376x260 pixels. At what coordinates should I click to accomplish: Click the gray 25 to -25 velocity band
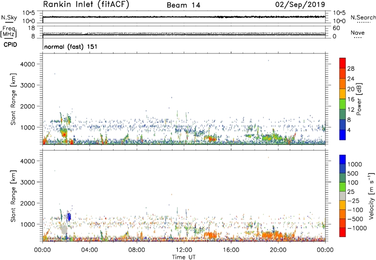[x=343, y=196]
